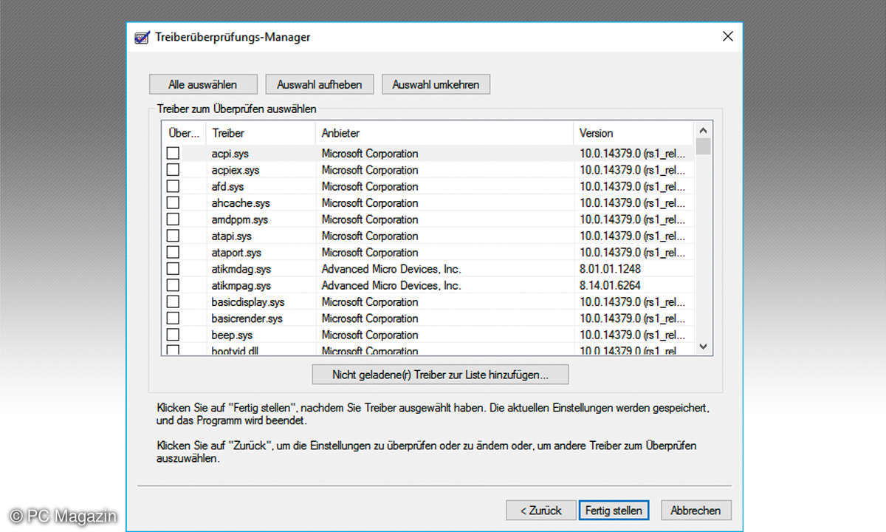Tick the ataport.sys checkbox

coord(173,253)
